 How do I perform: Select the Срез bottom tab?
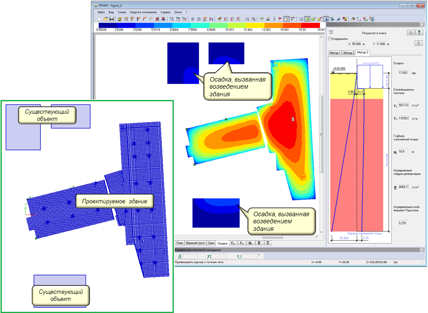point(211,243)
